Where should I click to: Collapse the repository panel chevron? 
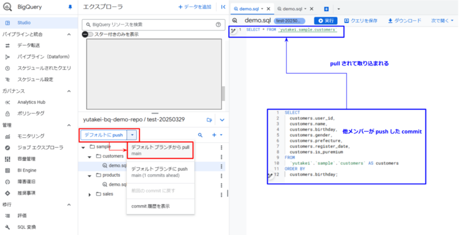click(x=222, y=120)
